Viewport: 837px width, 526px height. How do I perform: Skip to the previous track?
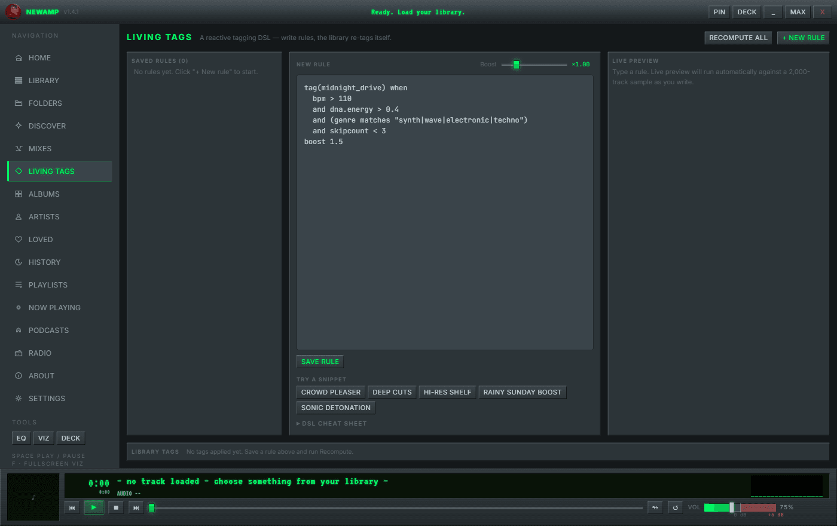pos(72,507)
